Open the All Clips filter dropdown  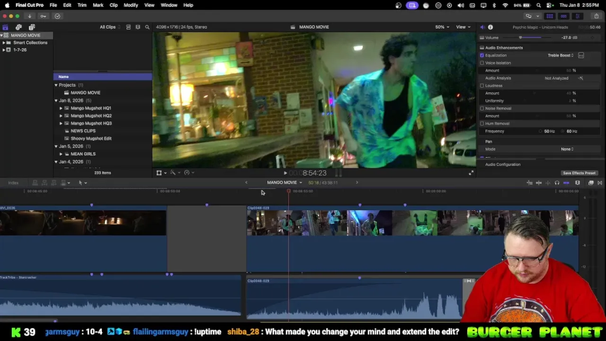click(110, 27)
